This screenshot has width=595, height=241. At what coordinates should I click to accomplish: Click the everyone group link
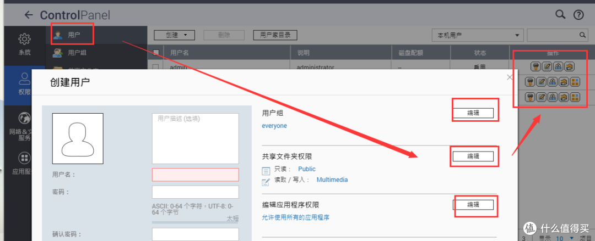274,126
